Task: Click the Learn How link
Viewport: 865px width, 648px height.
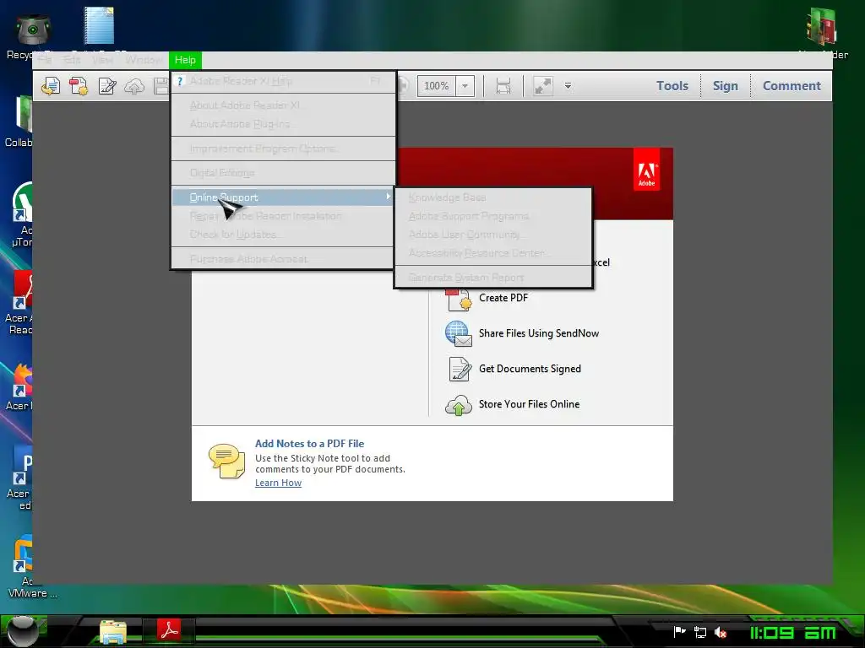Action: 278,483
